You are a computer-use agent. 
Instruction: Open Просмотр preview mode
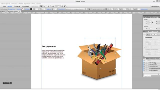coord(17,6)
